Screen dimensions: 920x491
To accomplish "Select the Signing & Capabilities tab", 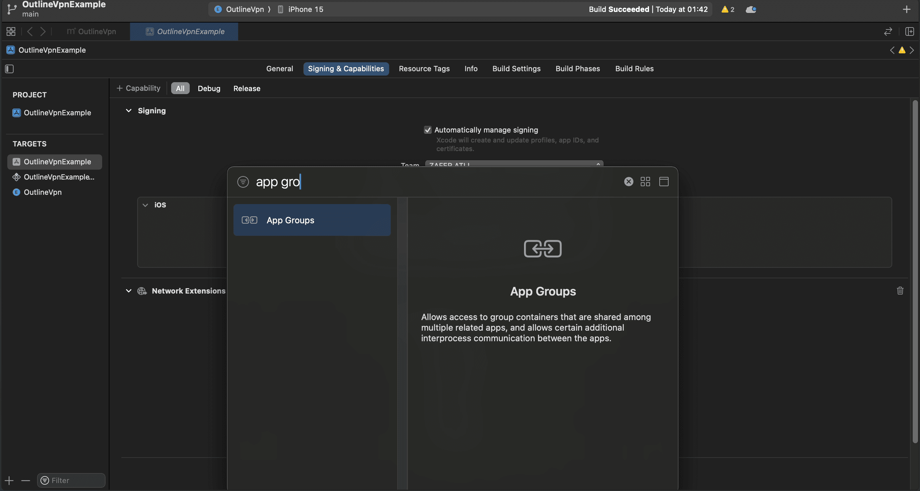I will (346, 69).
